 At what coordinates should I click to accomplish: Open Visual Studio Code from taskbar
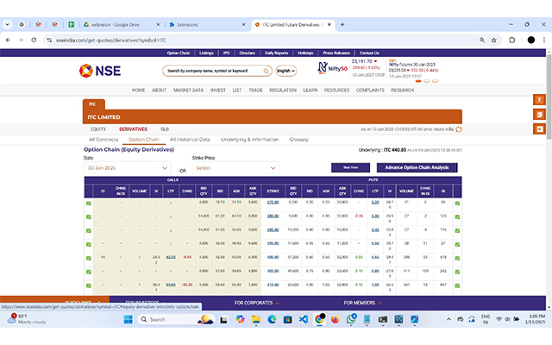(x=303, y=319)
